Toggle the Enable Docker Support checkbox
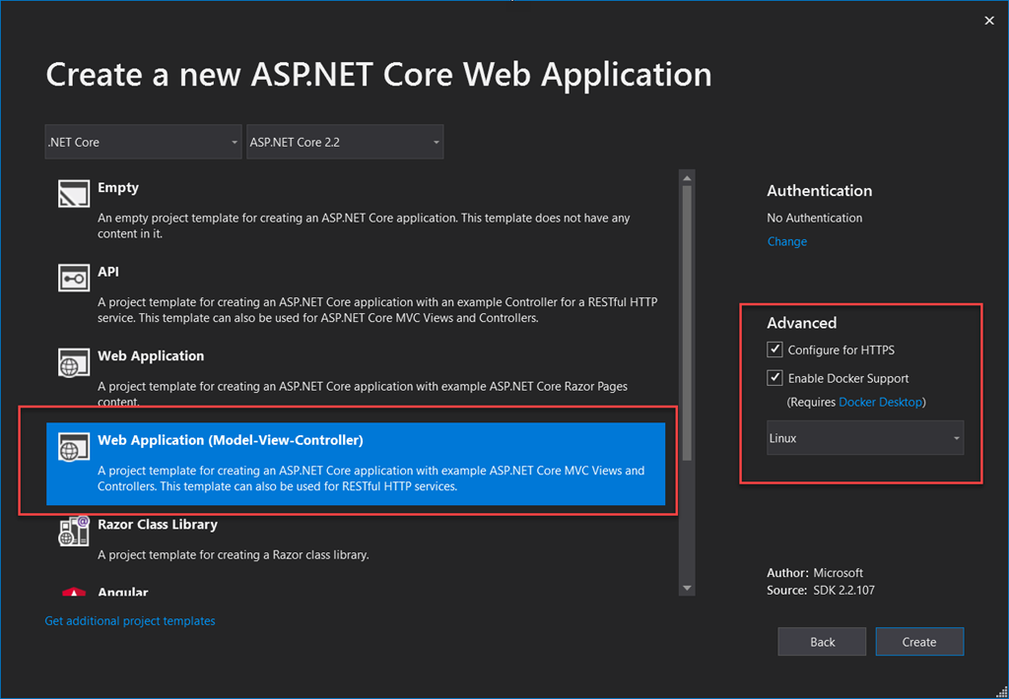The image size is (1009, 699). pos(774,378)
